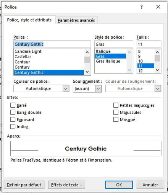Open the Couleur de soulignement dropdown
The width and height of the screenshot is (168, 193).
(x=133, y=88)
